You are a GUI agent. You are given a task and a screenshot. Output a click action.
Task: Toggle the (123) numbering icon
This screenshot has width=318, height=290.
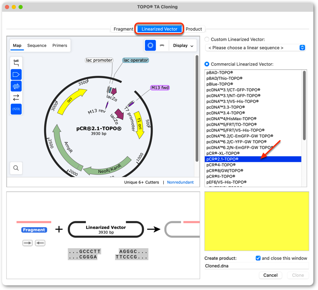(x=16, y=109)
